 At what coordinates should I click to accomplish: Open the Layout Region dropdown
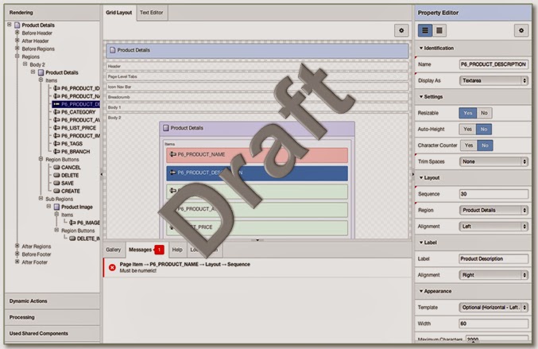pyautogui.click(x=493, y=210)
